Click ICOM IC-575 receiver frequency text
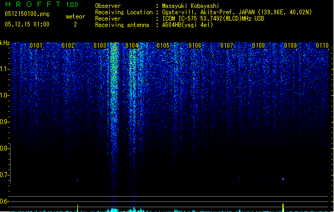Image resolution: width=334 pixels, height=212 pixels. (x=213, y=19)
